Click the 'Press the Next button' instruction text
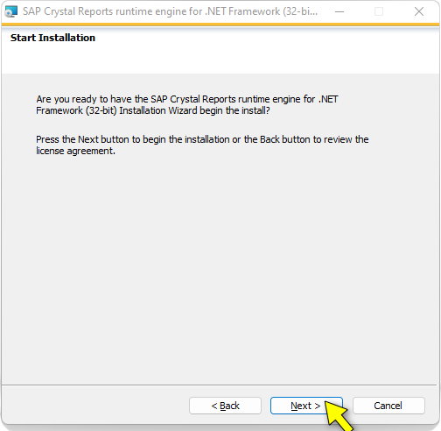Image resolution: width=441 pixels, height=431 pixels. pyautogui.click(x=202, y=145)
